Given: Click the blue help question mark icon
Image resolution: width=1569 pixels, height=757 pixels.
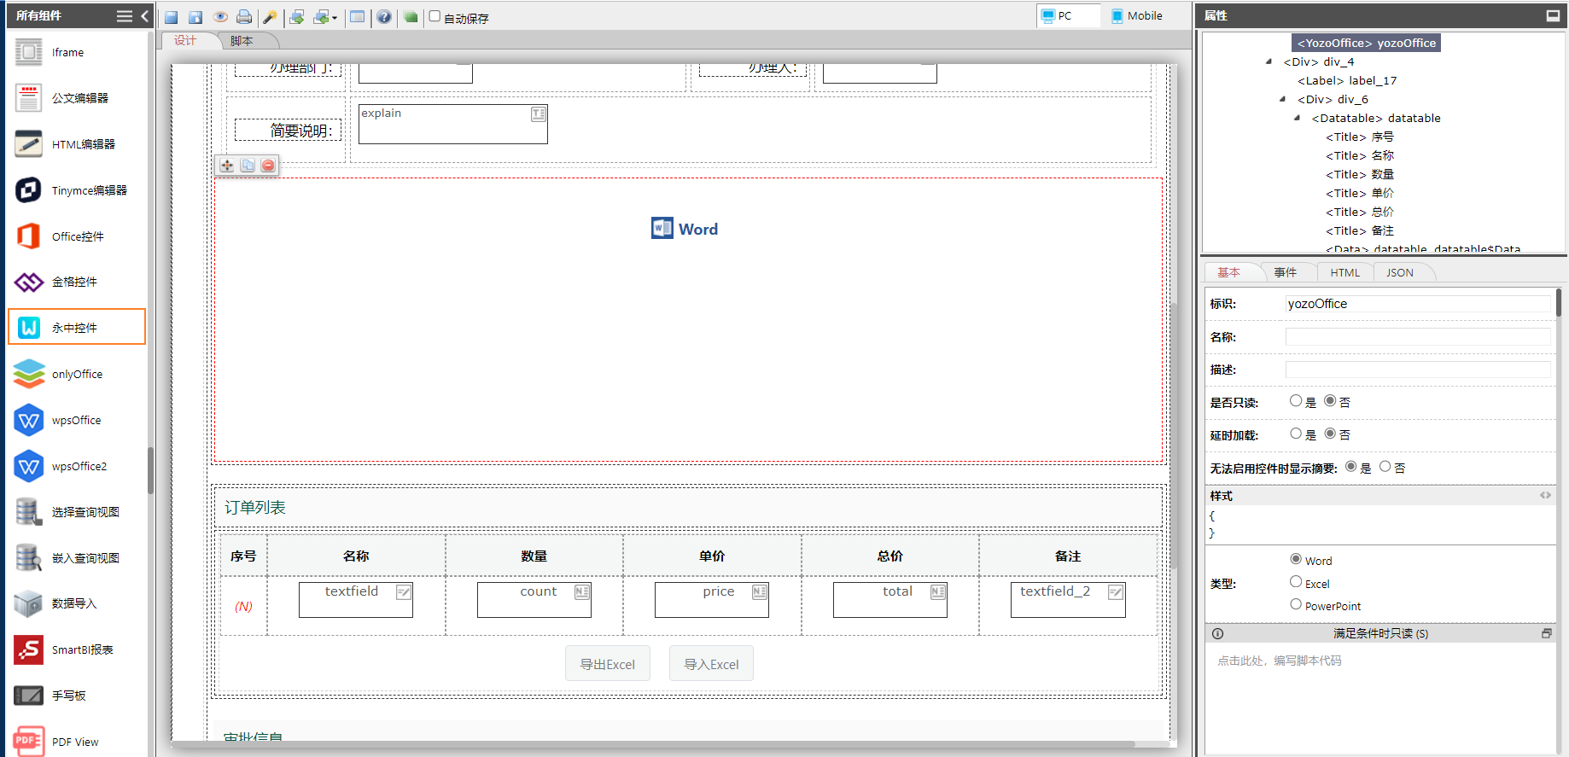Looking at the screenshot, I should (384, 17).
